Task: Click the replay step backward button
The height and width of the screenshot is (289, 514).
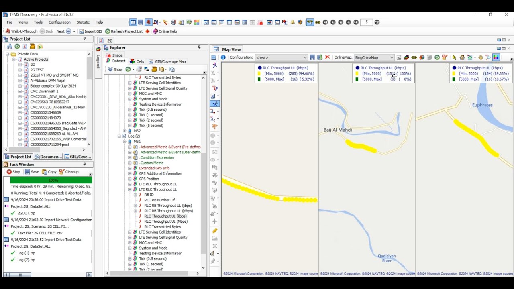Action: tap(333, 22)
